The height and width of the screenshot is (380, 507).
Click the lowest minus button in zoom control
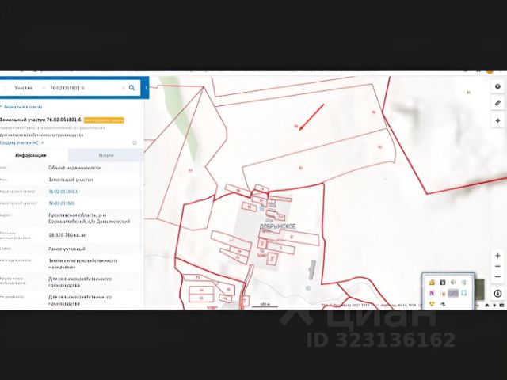tap(497, 277)
